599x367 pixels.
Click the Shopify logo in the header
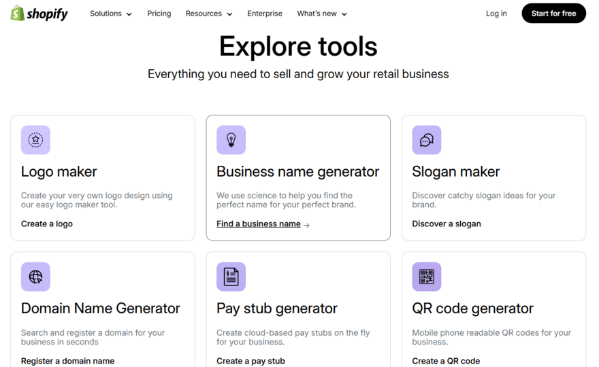click(39, 14)
